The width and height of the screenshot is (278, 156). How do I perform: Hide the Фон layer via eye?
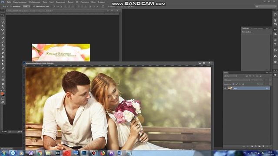(x=225, y=88)
